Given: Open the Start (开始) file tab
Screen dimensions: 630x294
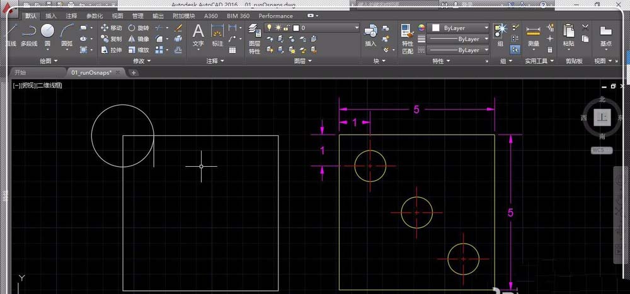Looking at the screenshot, I should click(21, 72).
